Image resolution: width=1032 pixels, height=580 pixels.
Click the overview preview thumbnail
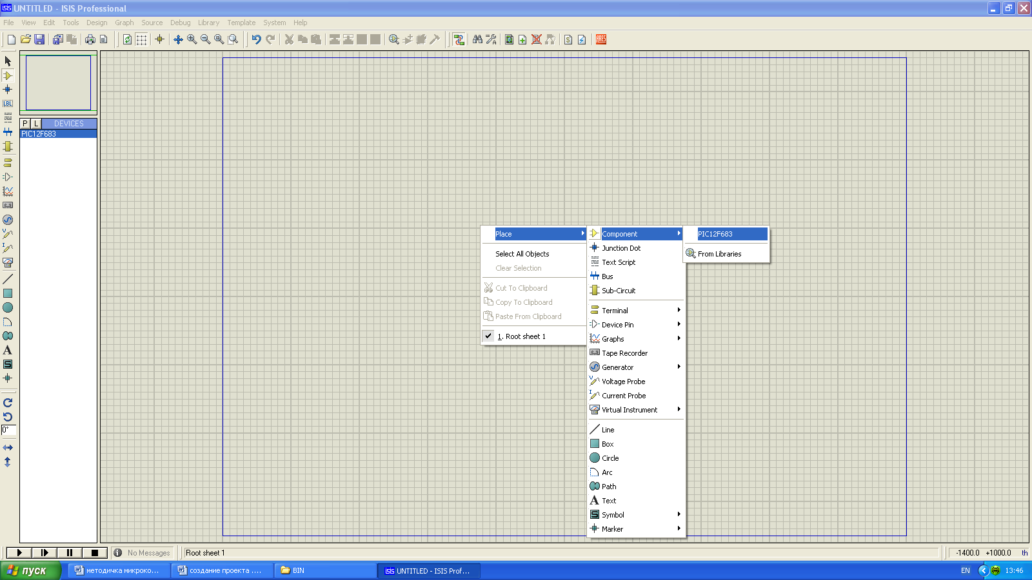point(58,82)
